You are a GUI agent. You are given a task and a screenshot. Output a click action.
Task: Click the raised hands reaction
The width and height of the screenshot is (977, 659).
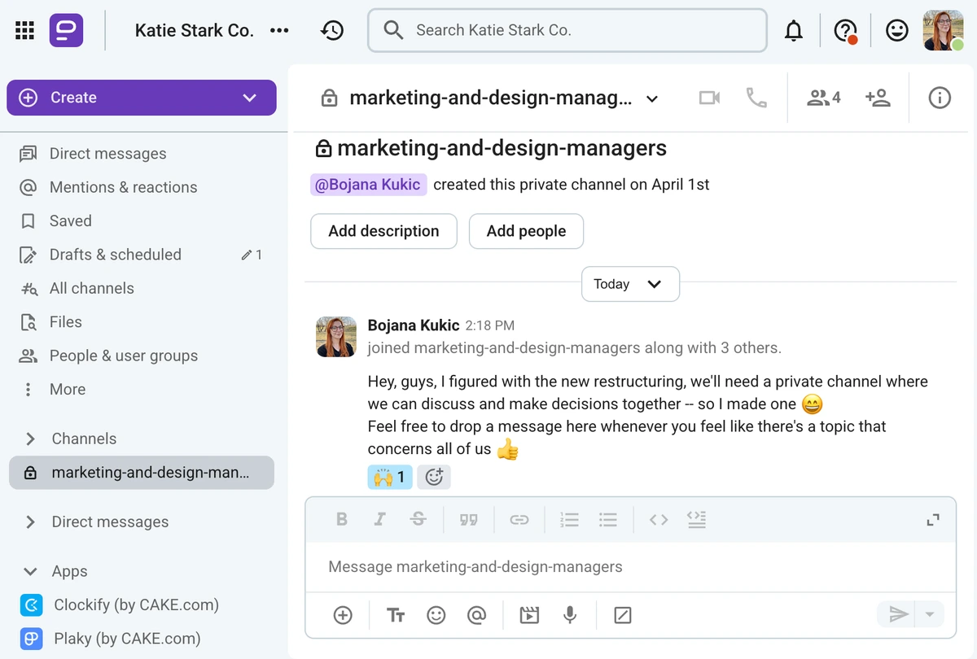click(390, 478)
